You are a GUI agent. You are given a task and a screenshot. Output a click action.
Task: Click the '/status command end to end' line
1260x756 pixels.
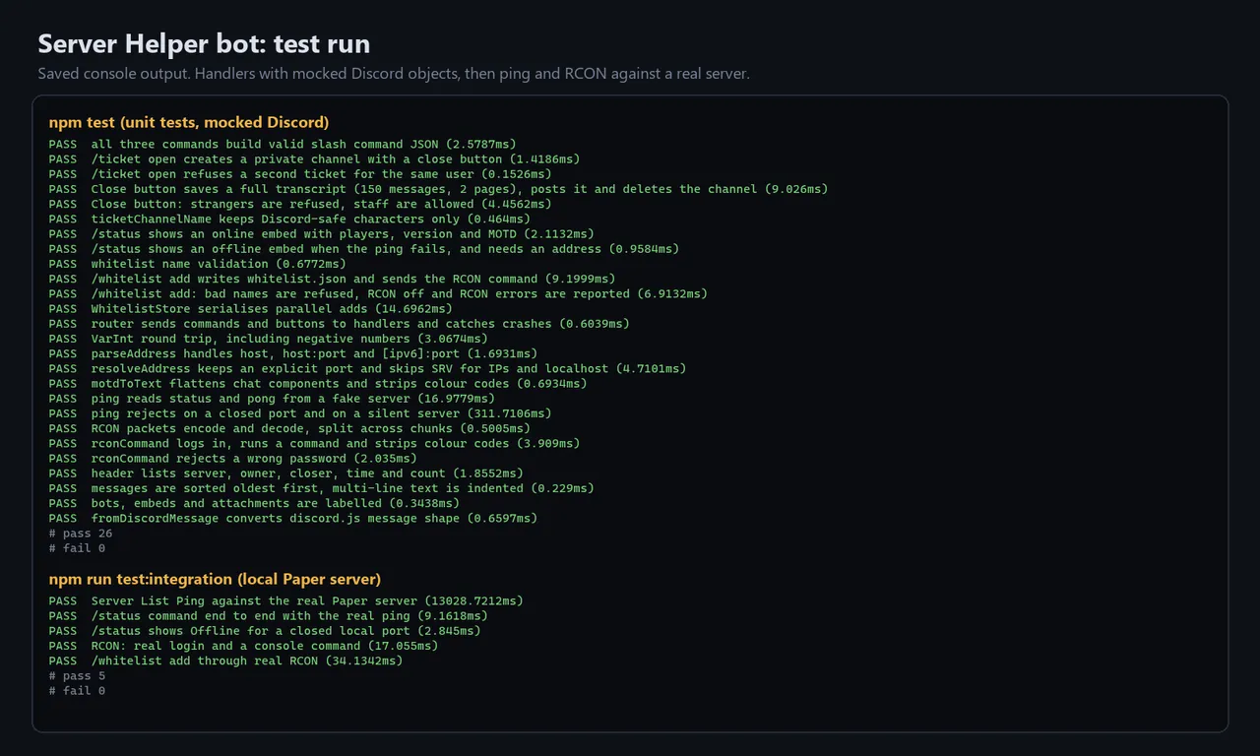click(x=269, y=615)
